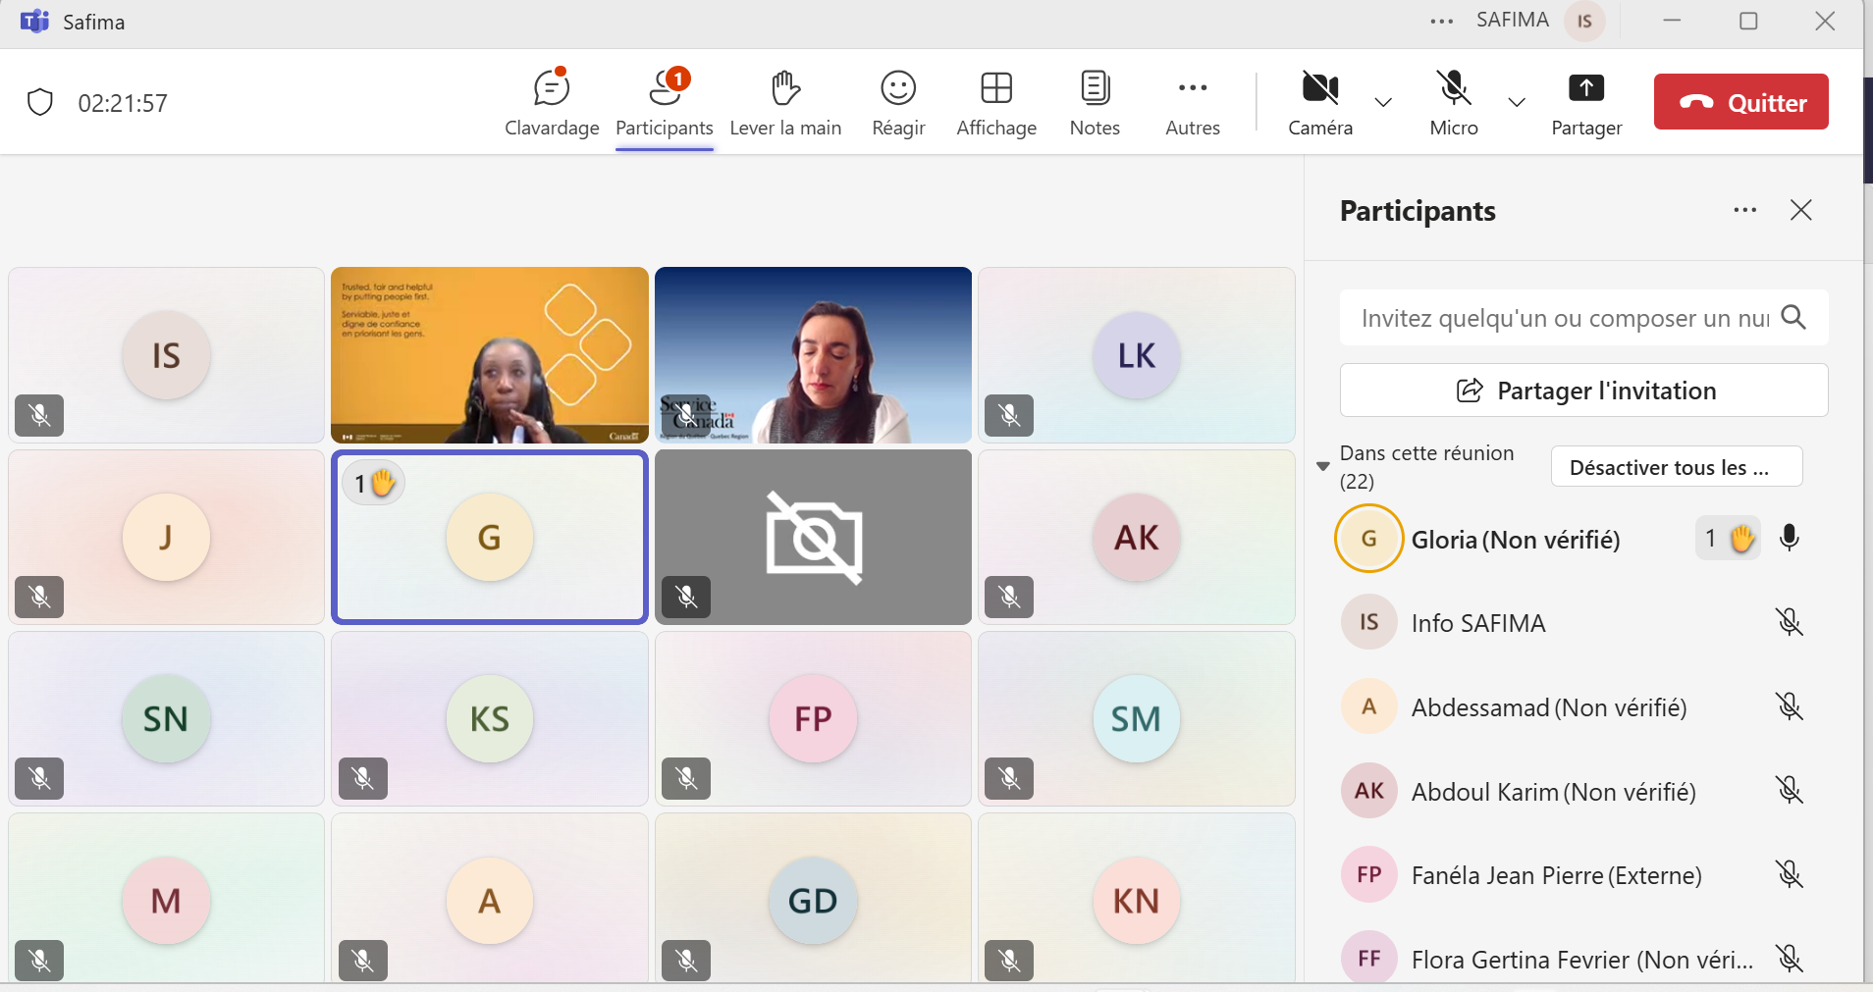Turn on the Caméra
The image size is (1873, 992).
[1320, 103]
